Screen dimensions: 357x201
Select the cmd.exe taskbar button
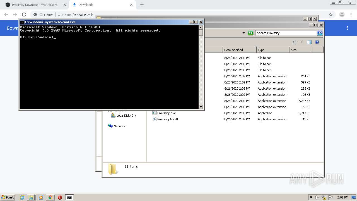coord(69,197)
